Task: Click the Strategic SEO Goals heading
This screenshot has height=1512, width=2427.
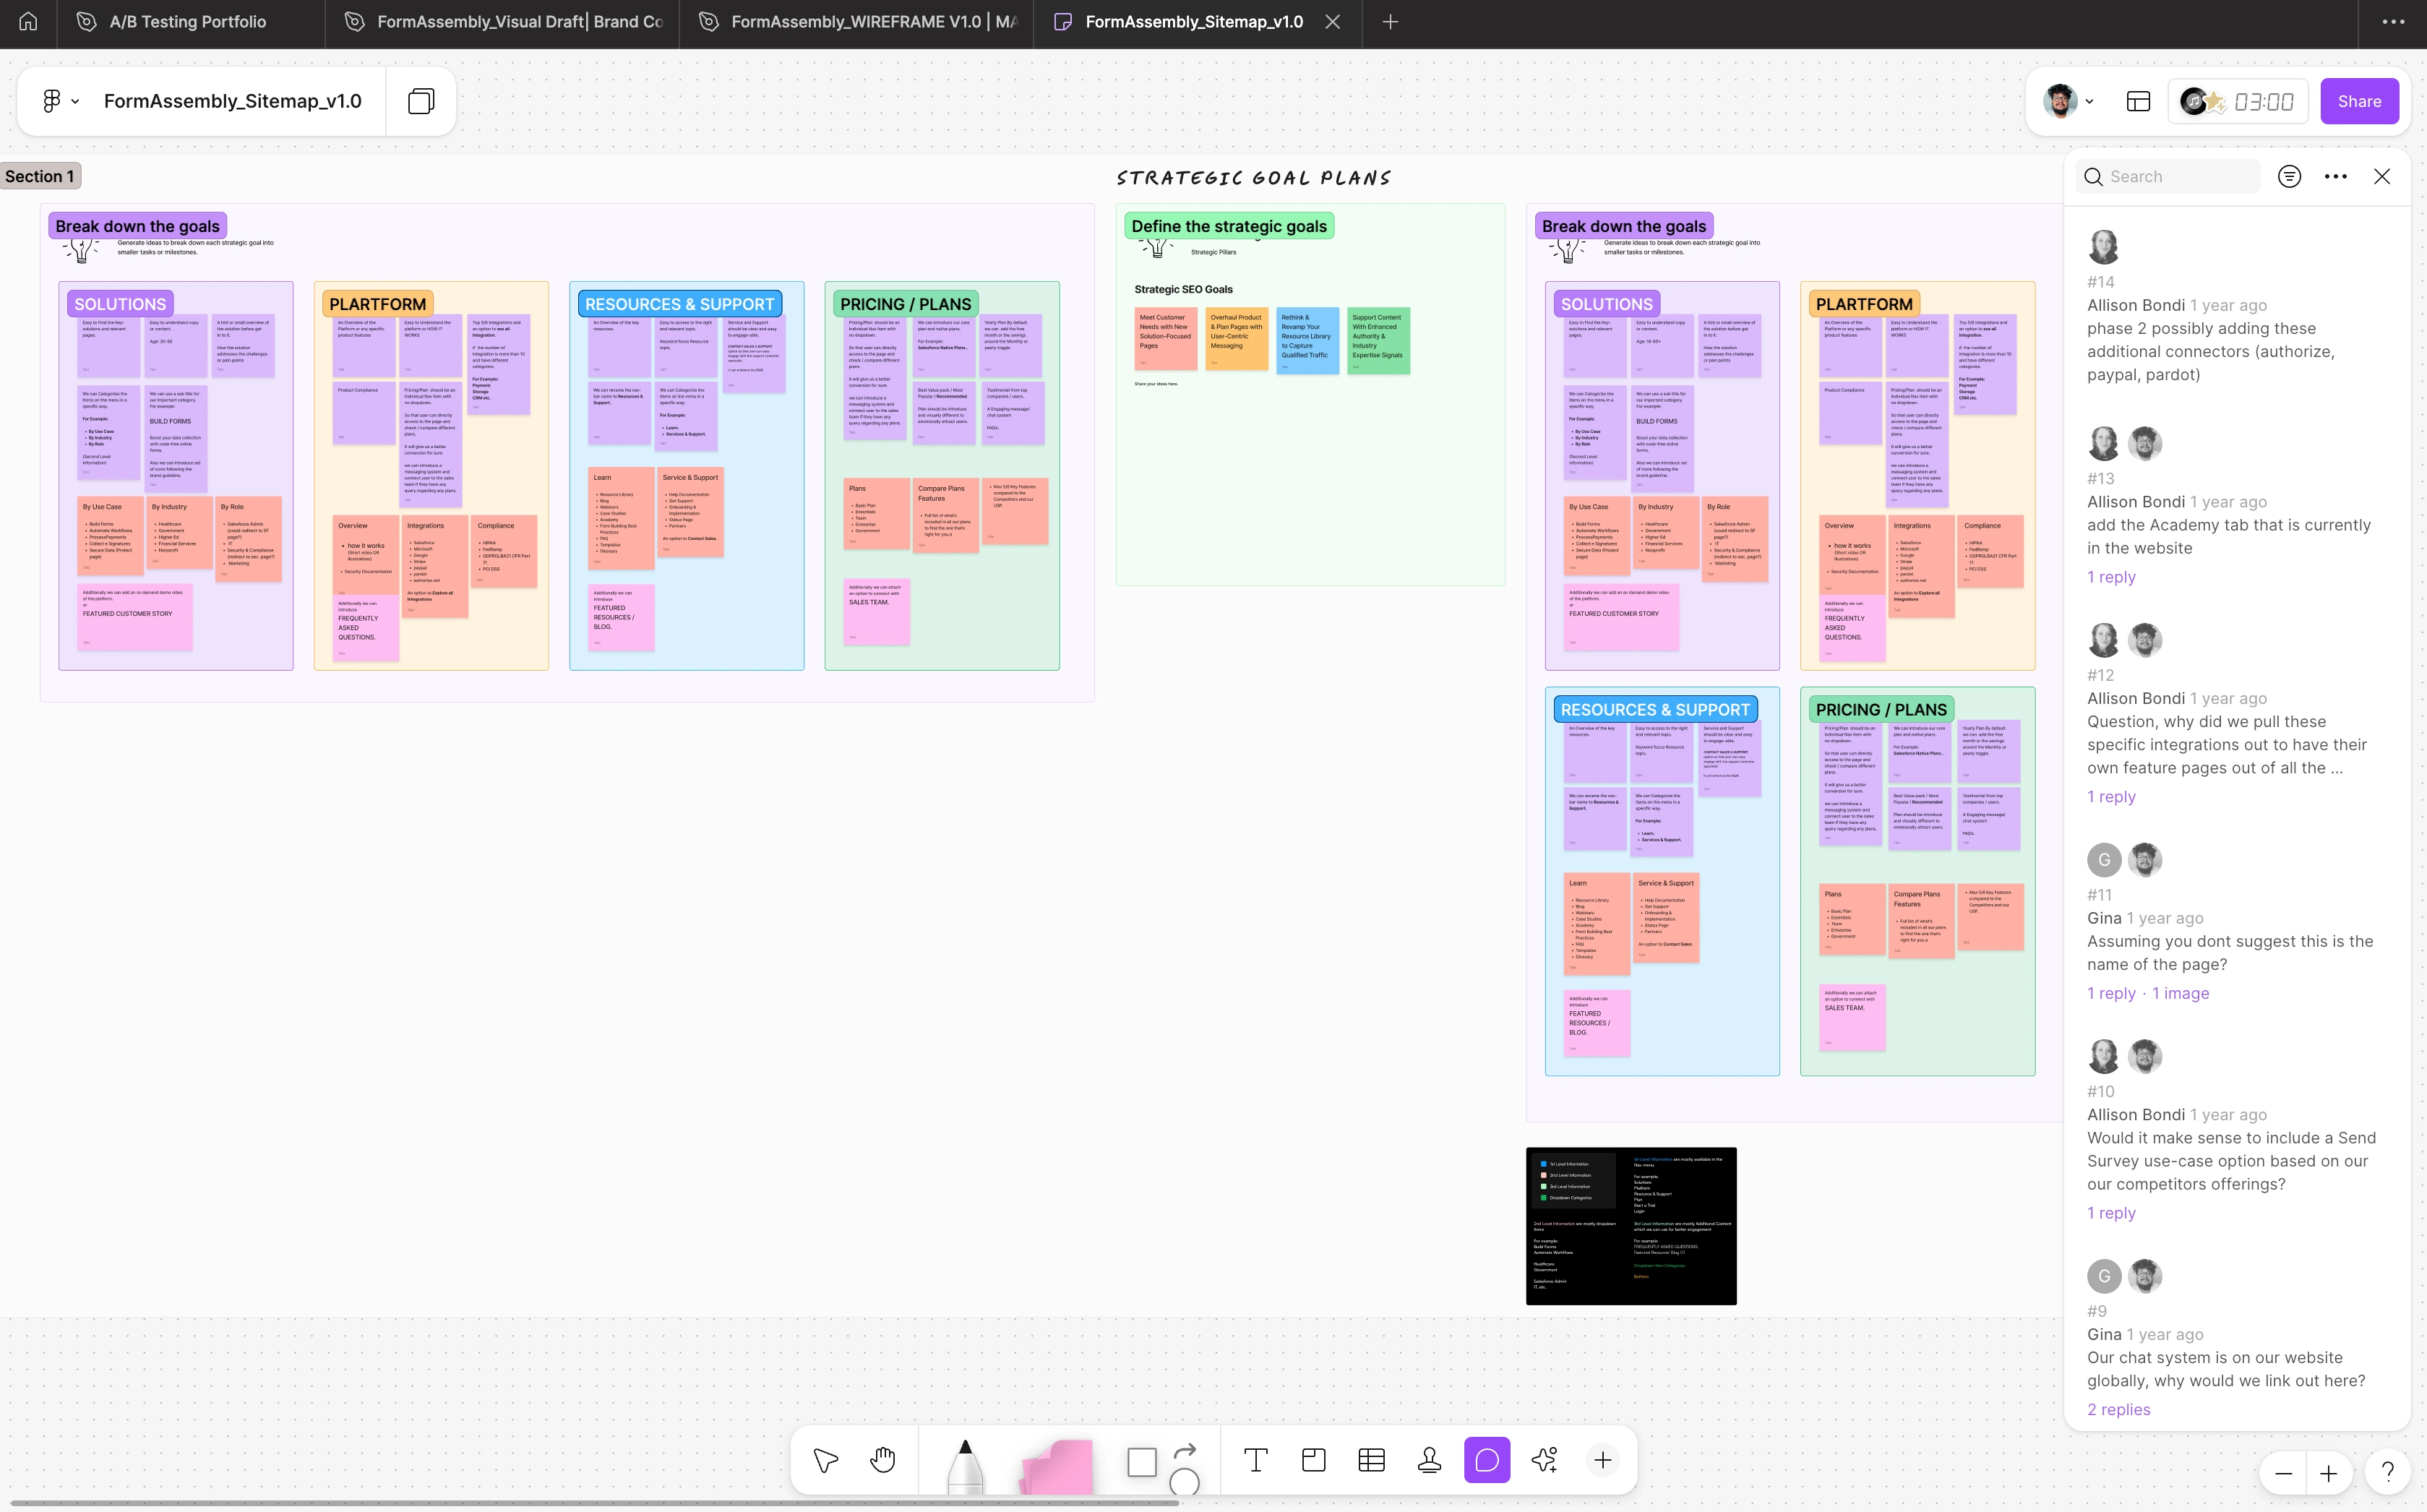Action: coord(1183,289)
